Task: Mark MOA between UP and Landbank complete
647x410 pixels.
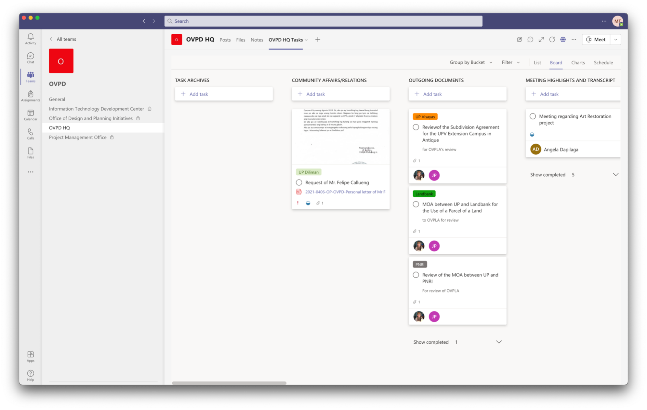Action: 416,204
